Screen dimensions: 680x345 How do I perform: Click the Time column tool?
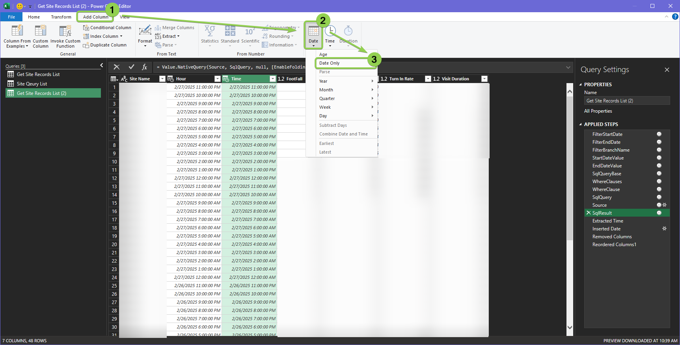pyautogui.click(x=330, y=36)
